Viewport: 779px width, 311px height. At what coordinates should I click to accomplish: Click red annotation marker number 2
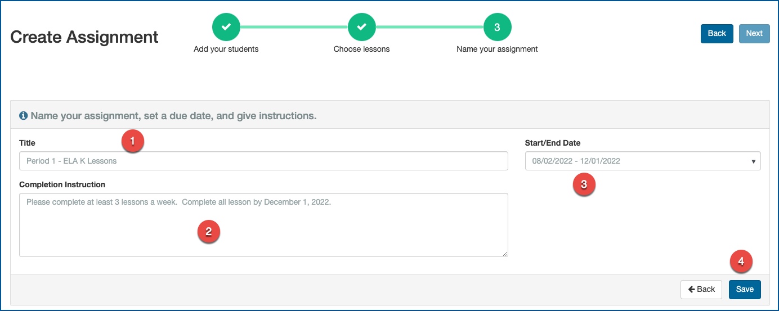click(x=208, y=231)
